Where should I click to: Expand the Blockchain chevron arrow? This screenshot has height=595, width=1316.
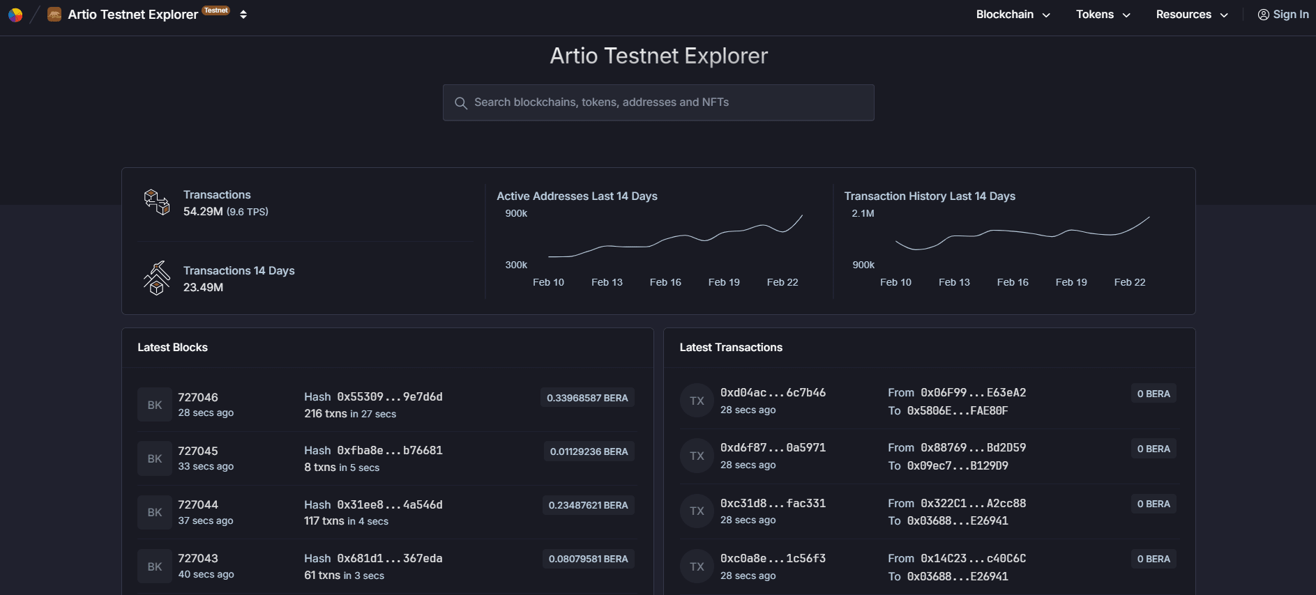point(1046,15)
